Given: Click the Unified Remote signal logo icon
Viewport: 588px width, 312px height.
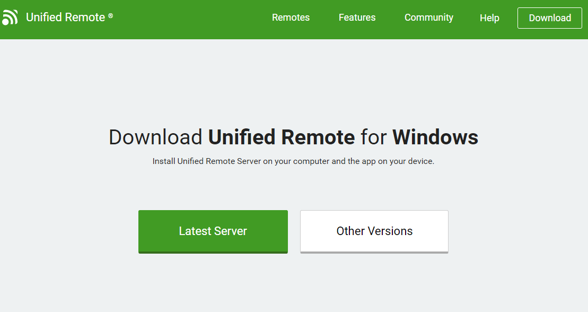Looking at the screenshot, I should click(x=10, y=18).
